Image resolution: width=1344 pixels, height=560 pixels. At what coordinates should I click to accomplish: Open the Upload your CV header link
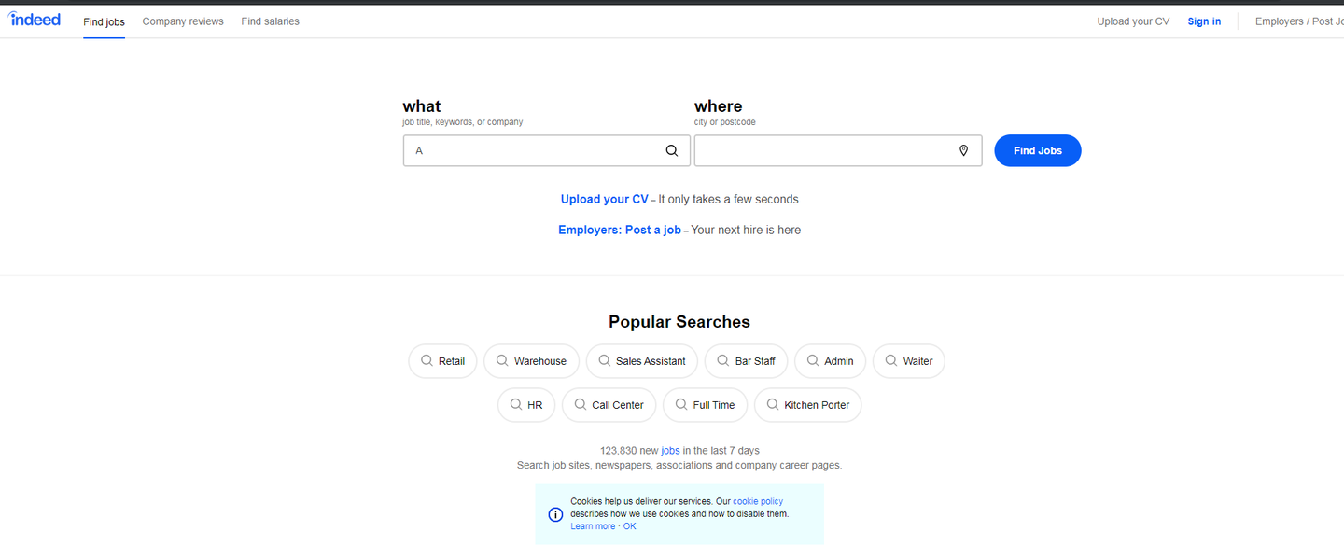click(1133, 21)
